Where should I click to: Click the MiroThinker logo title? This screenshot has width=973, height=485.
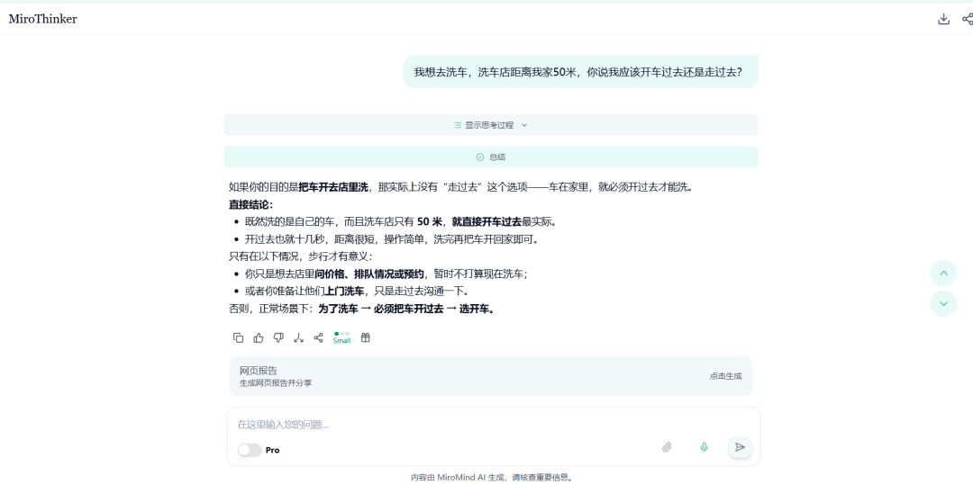coord(43,19)
